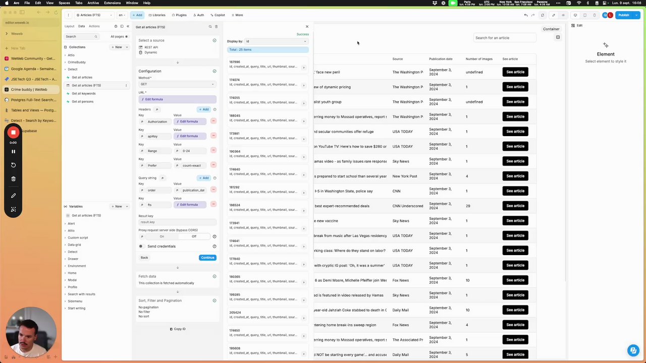
Task: Open options for Get all articles (FTS)
Action: pyautogui.click(x=126, y=85)
